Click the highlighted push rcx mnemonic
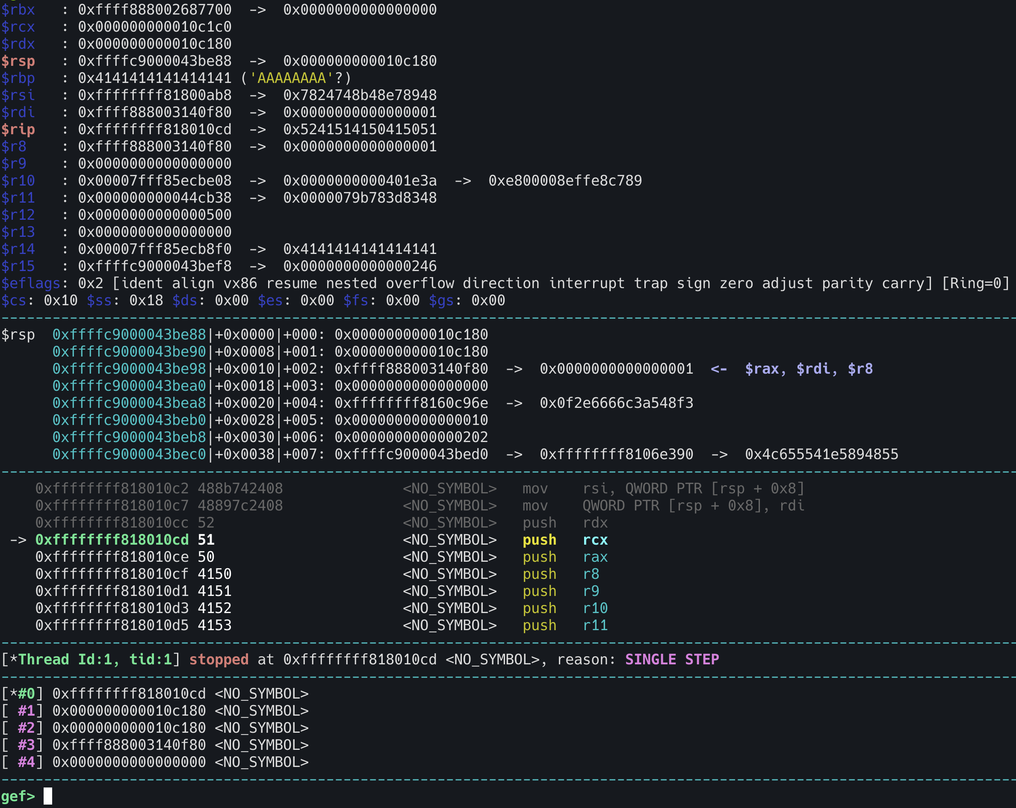 pyautogui.click(x=539, y=540)
